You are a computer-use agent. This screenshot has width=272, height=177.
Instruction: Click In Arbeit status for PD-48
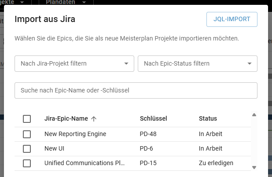(210, 134)
